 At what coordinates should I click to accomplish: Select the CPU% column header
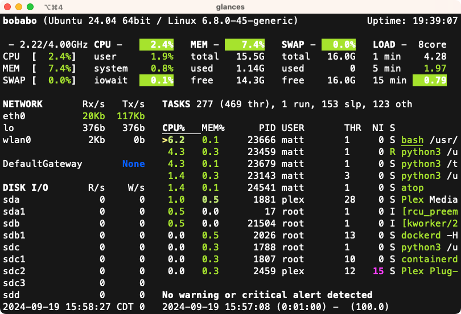click(174, 128)
